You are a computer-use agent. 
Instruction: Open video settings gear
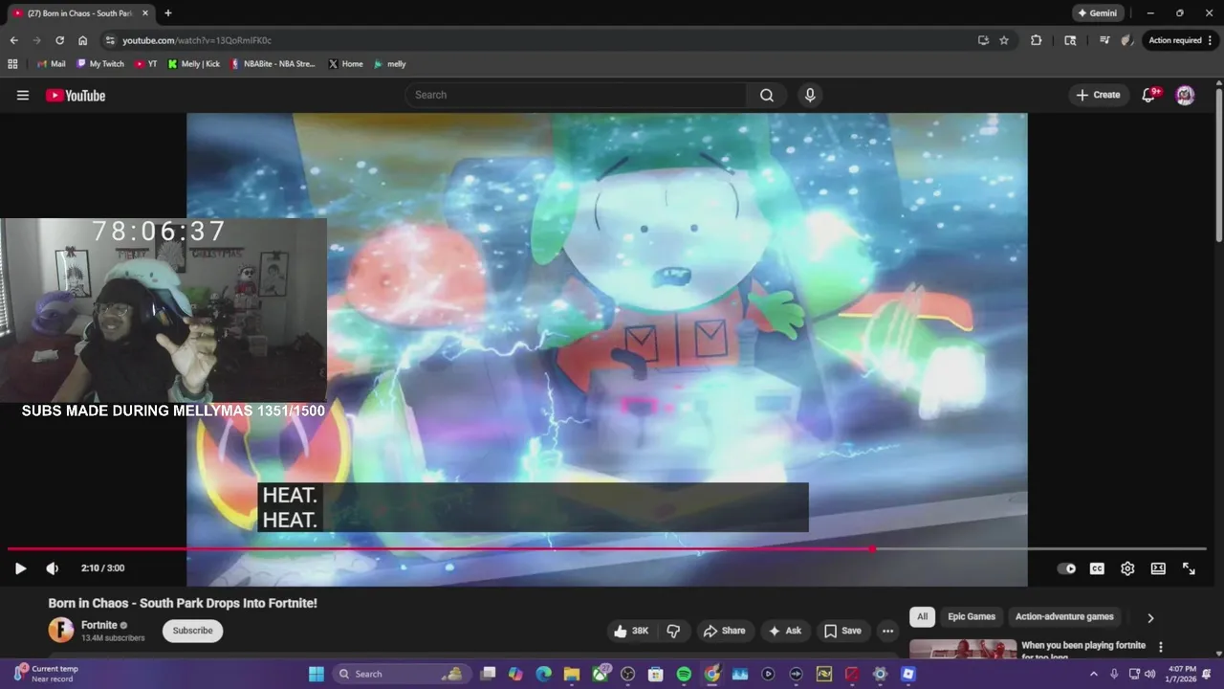coord(1127,568)
